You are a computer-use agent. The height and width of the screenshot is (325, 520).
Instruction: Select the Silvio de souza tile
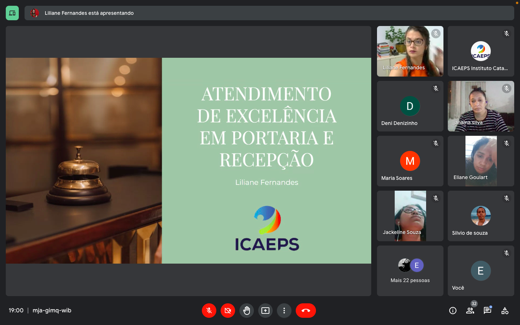coord(481,216)
